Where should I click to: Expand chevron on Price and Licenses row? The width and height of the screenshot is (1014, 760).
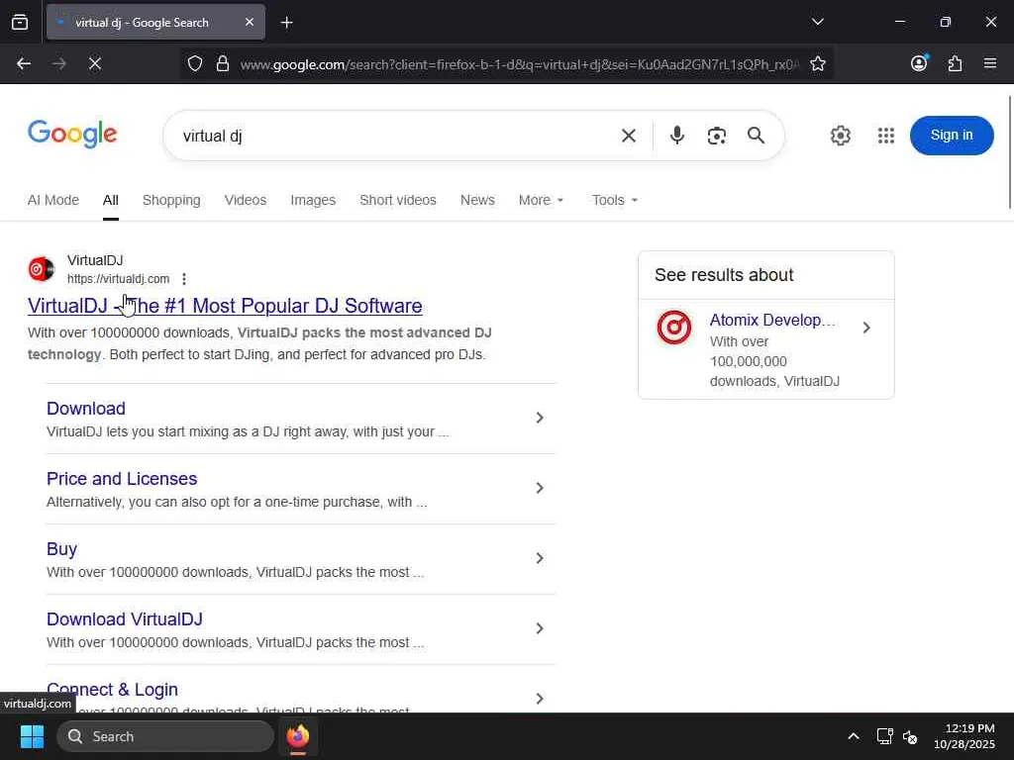tap(540, 488)
